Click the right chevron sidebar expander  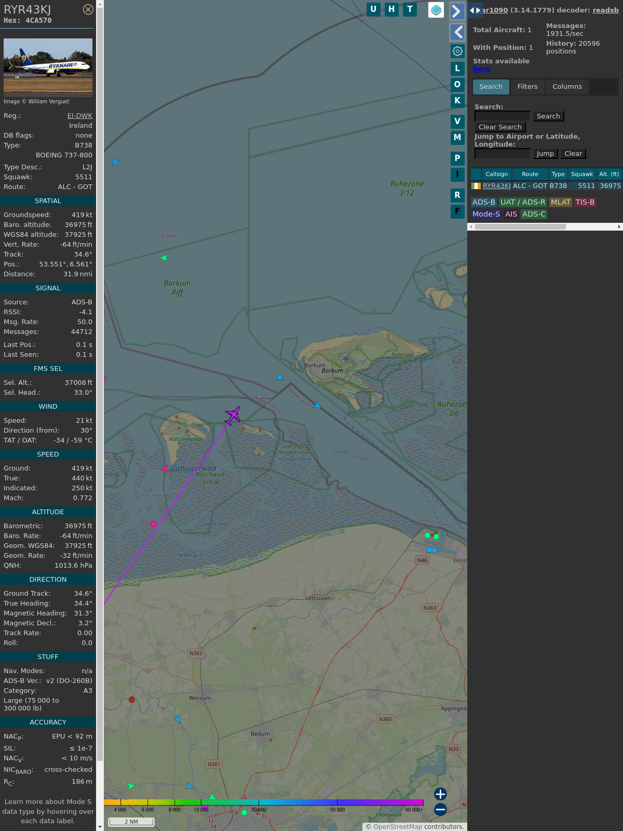(x=457, y=11)
